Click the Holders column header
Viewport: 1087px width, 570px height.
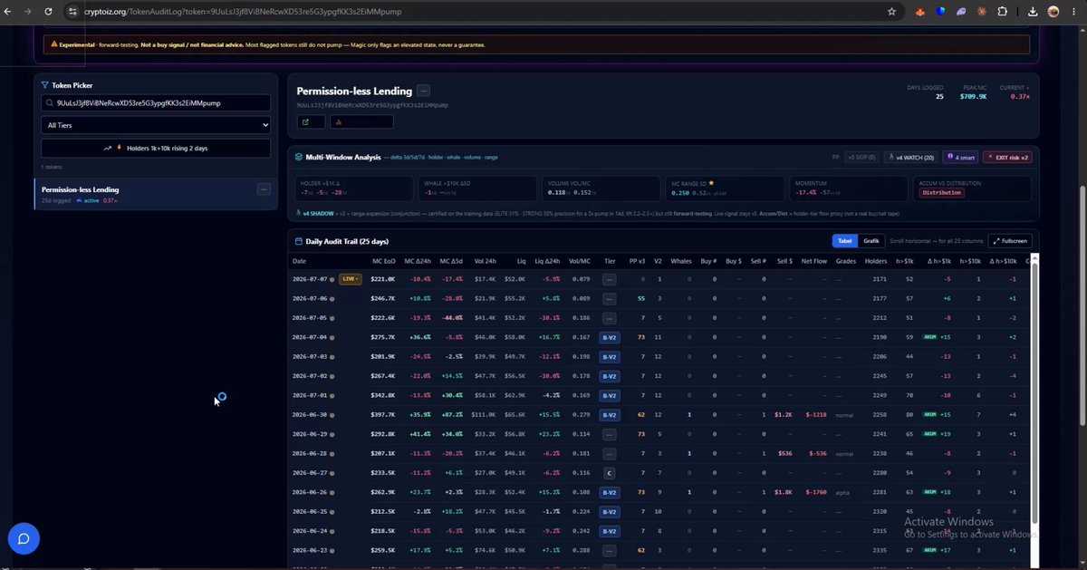tap(875, 261)
